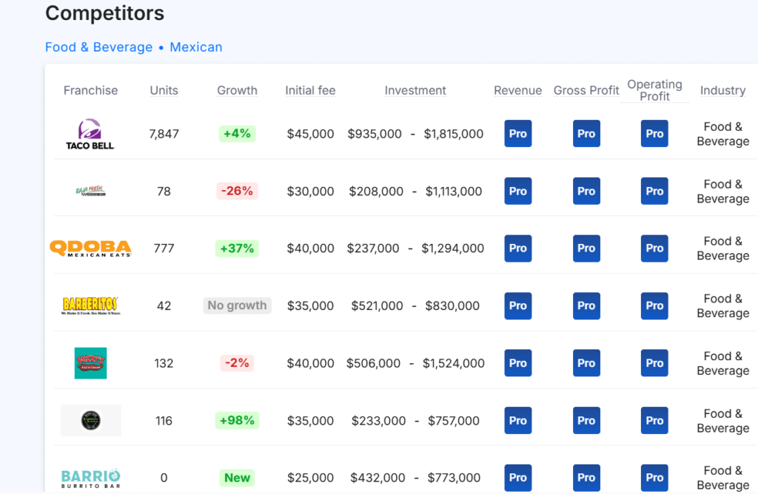Open the Barberitos franchise logo
The width and height of the screenshot is (758, 494).
point(90,305)
